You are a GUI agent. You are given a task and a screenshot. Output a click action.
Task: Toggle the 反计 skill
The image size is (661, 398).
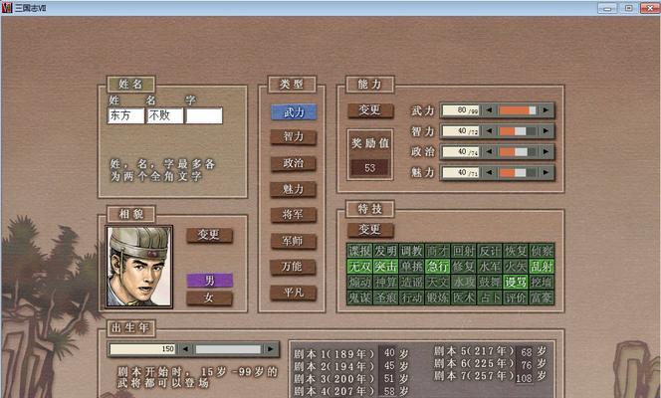click(x=490, y=251)
